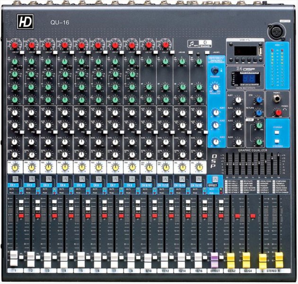Click the PARAMETER knob in the effects section
Image resolution: width=298 pixels, height=284 pixels.
point(216,87)
